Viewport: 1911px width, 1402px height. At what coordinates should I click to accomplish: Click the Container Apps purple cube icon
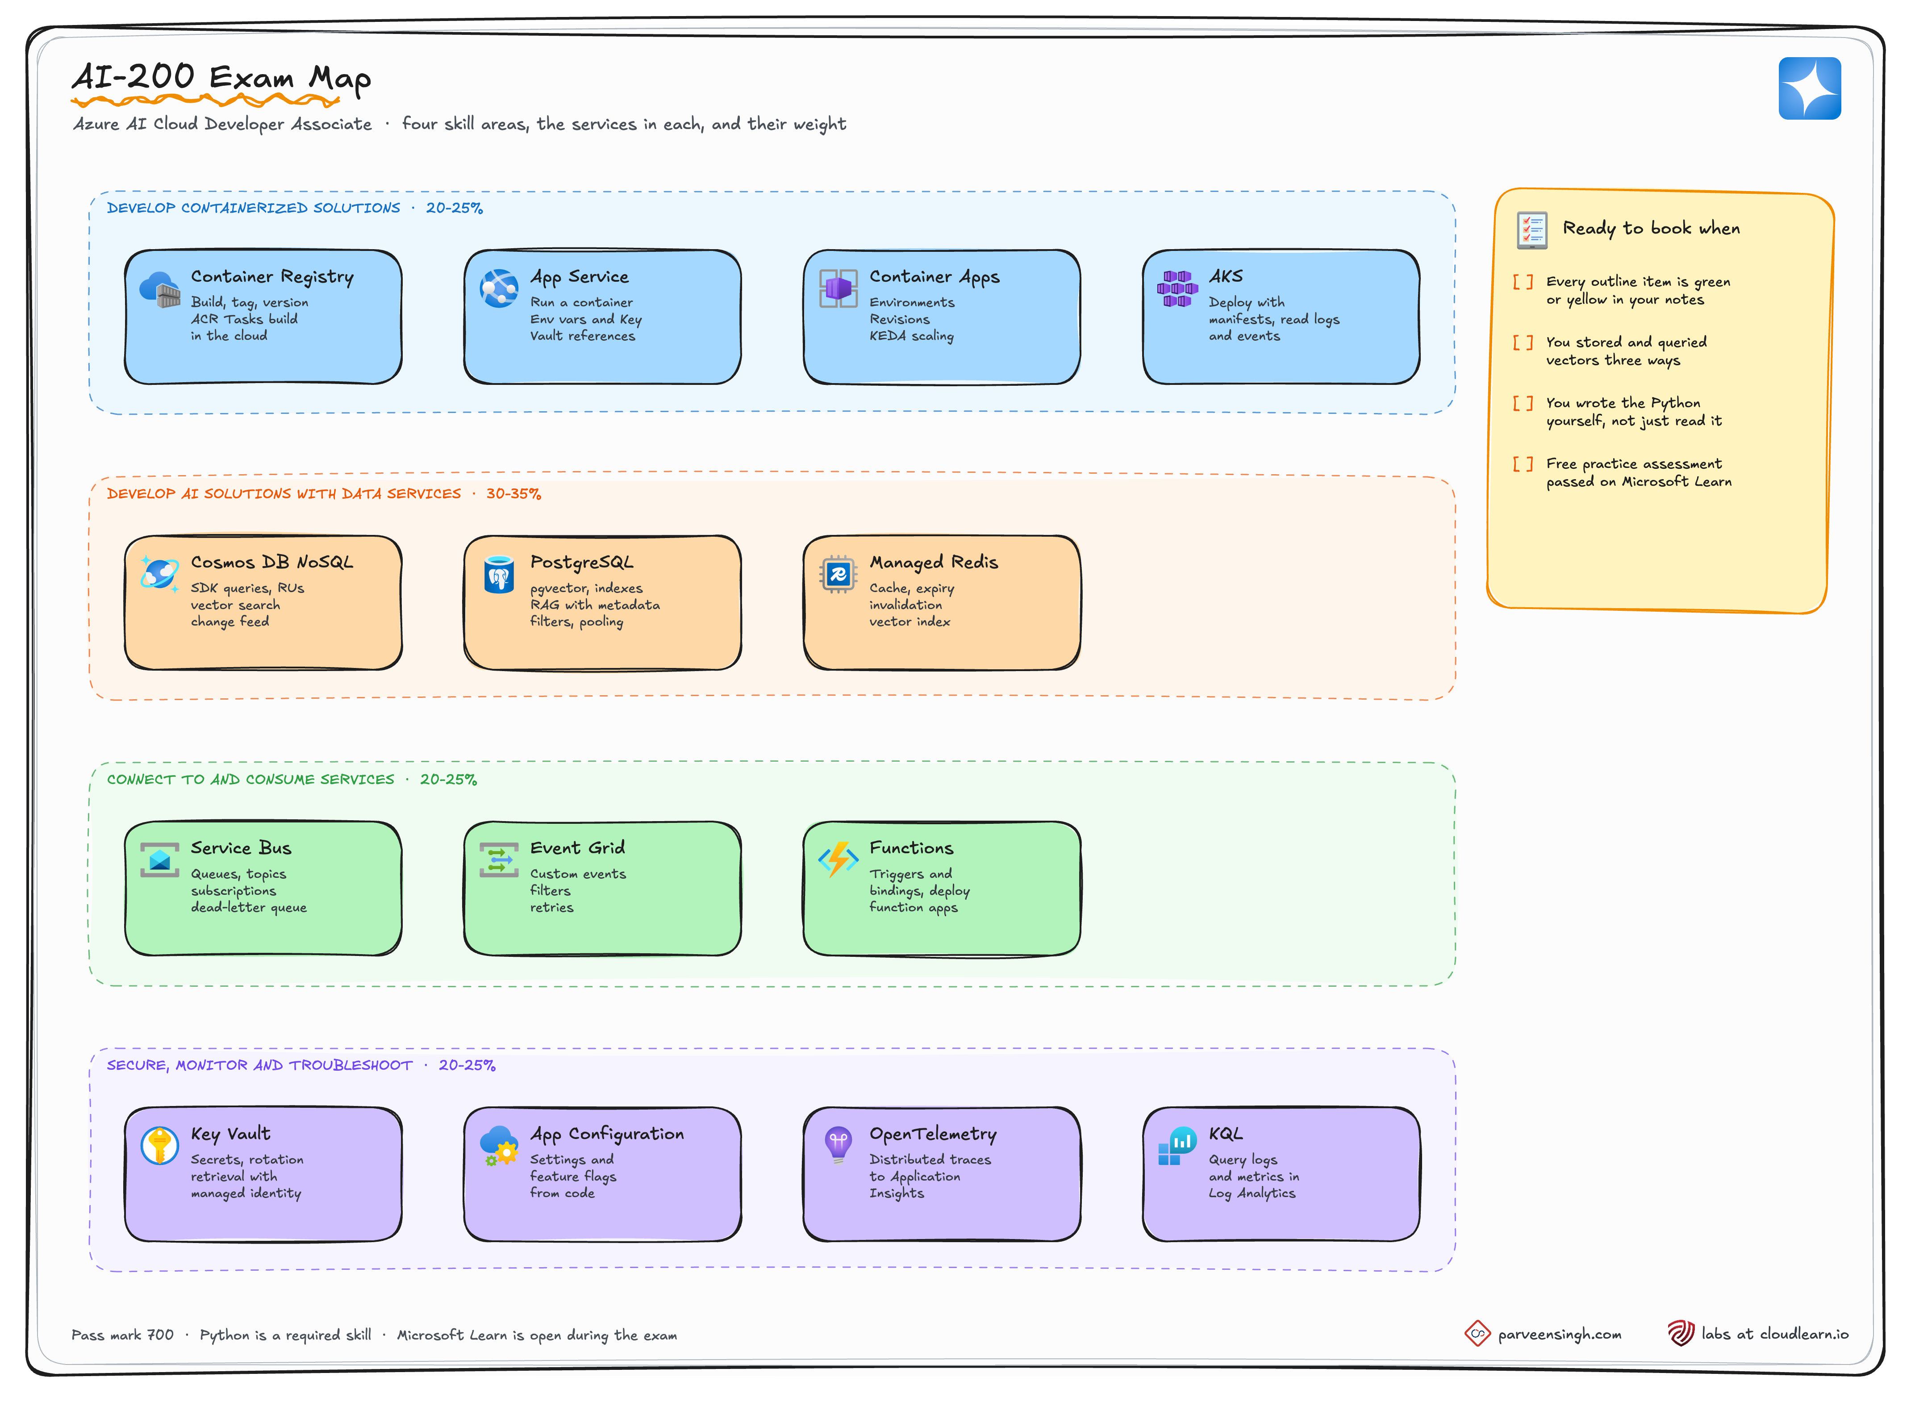(x=839, y=288)
